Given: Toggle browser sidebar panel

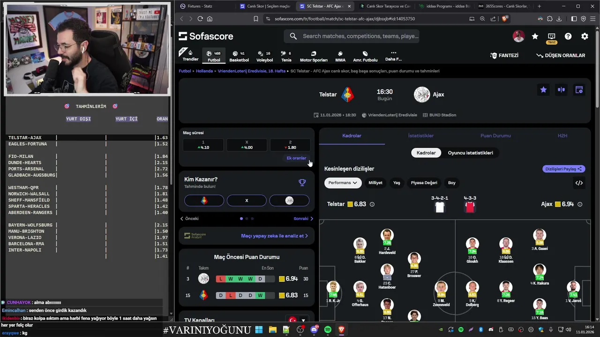Looking at the screenshot, I should pyautogui.click(x=574, y=19).
